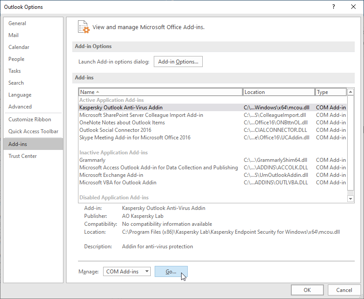Click location C:\...CIALCONNECTOR.DLL
This screenshot has width=364, height=299.
(x=275, y=130)
